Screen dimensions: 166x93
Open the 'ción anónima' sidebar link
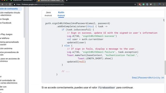click(x=6, y=48)
